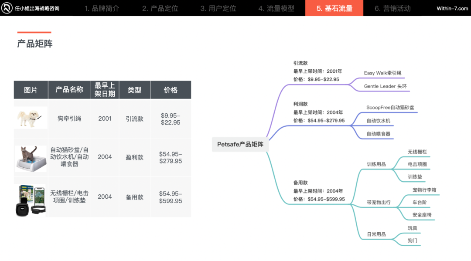Click the '无线栅栏' leaf node
The image size is (471, 261).
417,152
